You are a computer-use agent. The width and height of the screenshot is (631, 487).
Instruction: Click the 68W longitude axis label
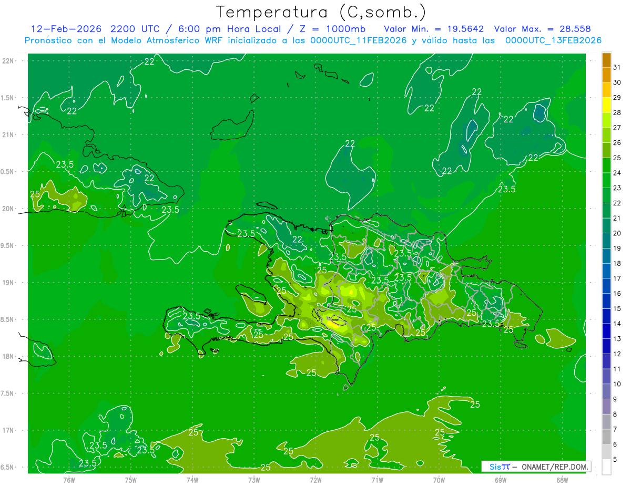pyautogui.click(x=562, y=480)
